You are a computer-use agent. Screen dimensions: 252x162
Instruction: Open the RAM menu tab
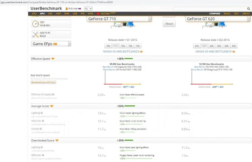(x=67, y=14)
